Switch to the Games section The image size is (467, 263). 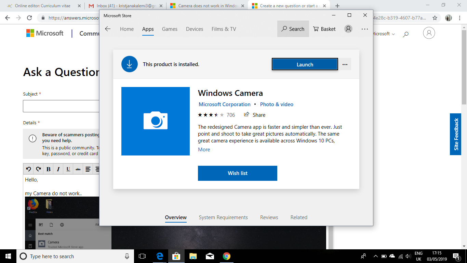point(170,29)
